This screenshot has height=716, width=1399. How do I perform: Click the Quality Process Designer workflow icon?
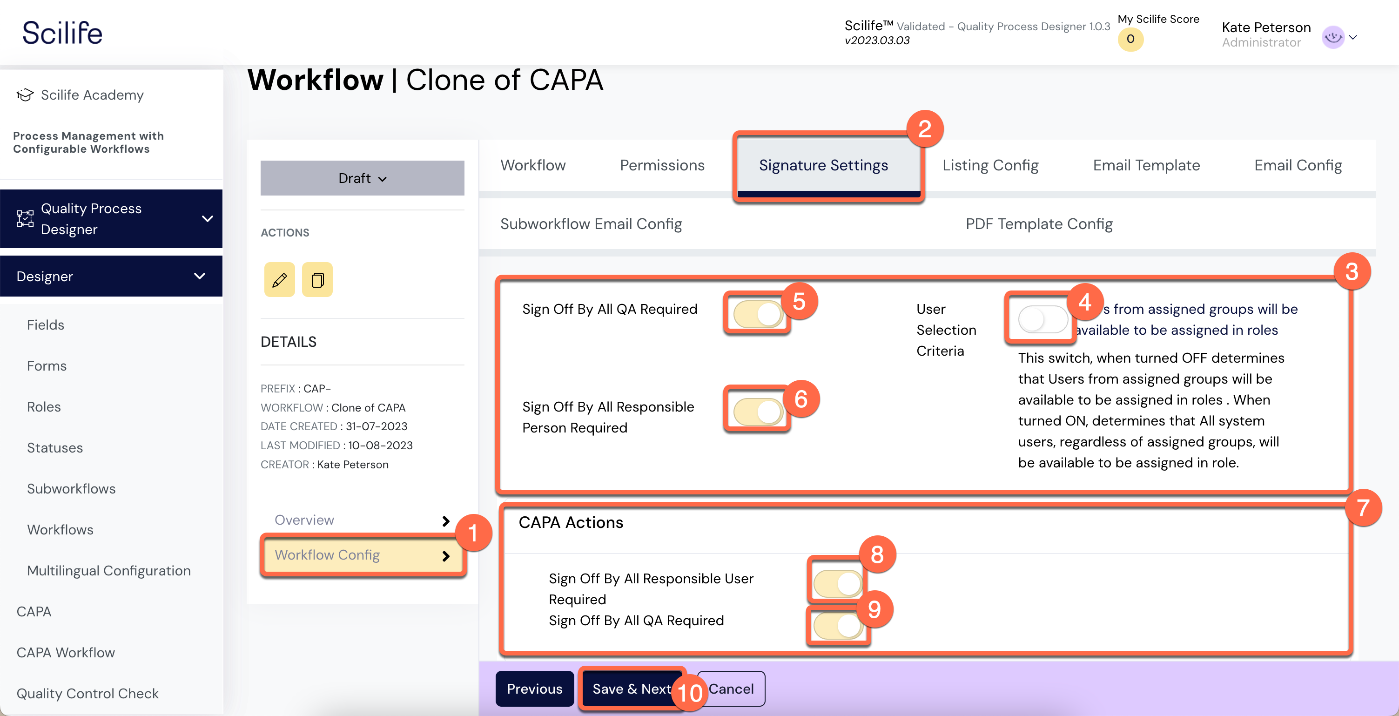25,219
